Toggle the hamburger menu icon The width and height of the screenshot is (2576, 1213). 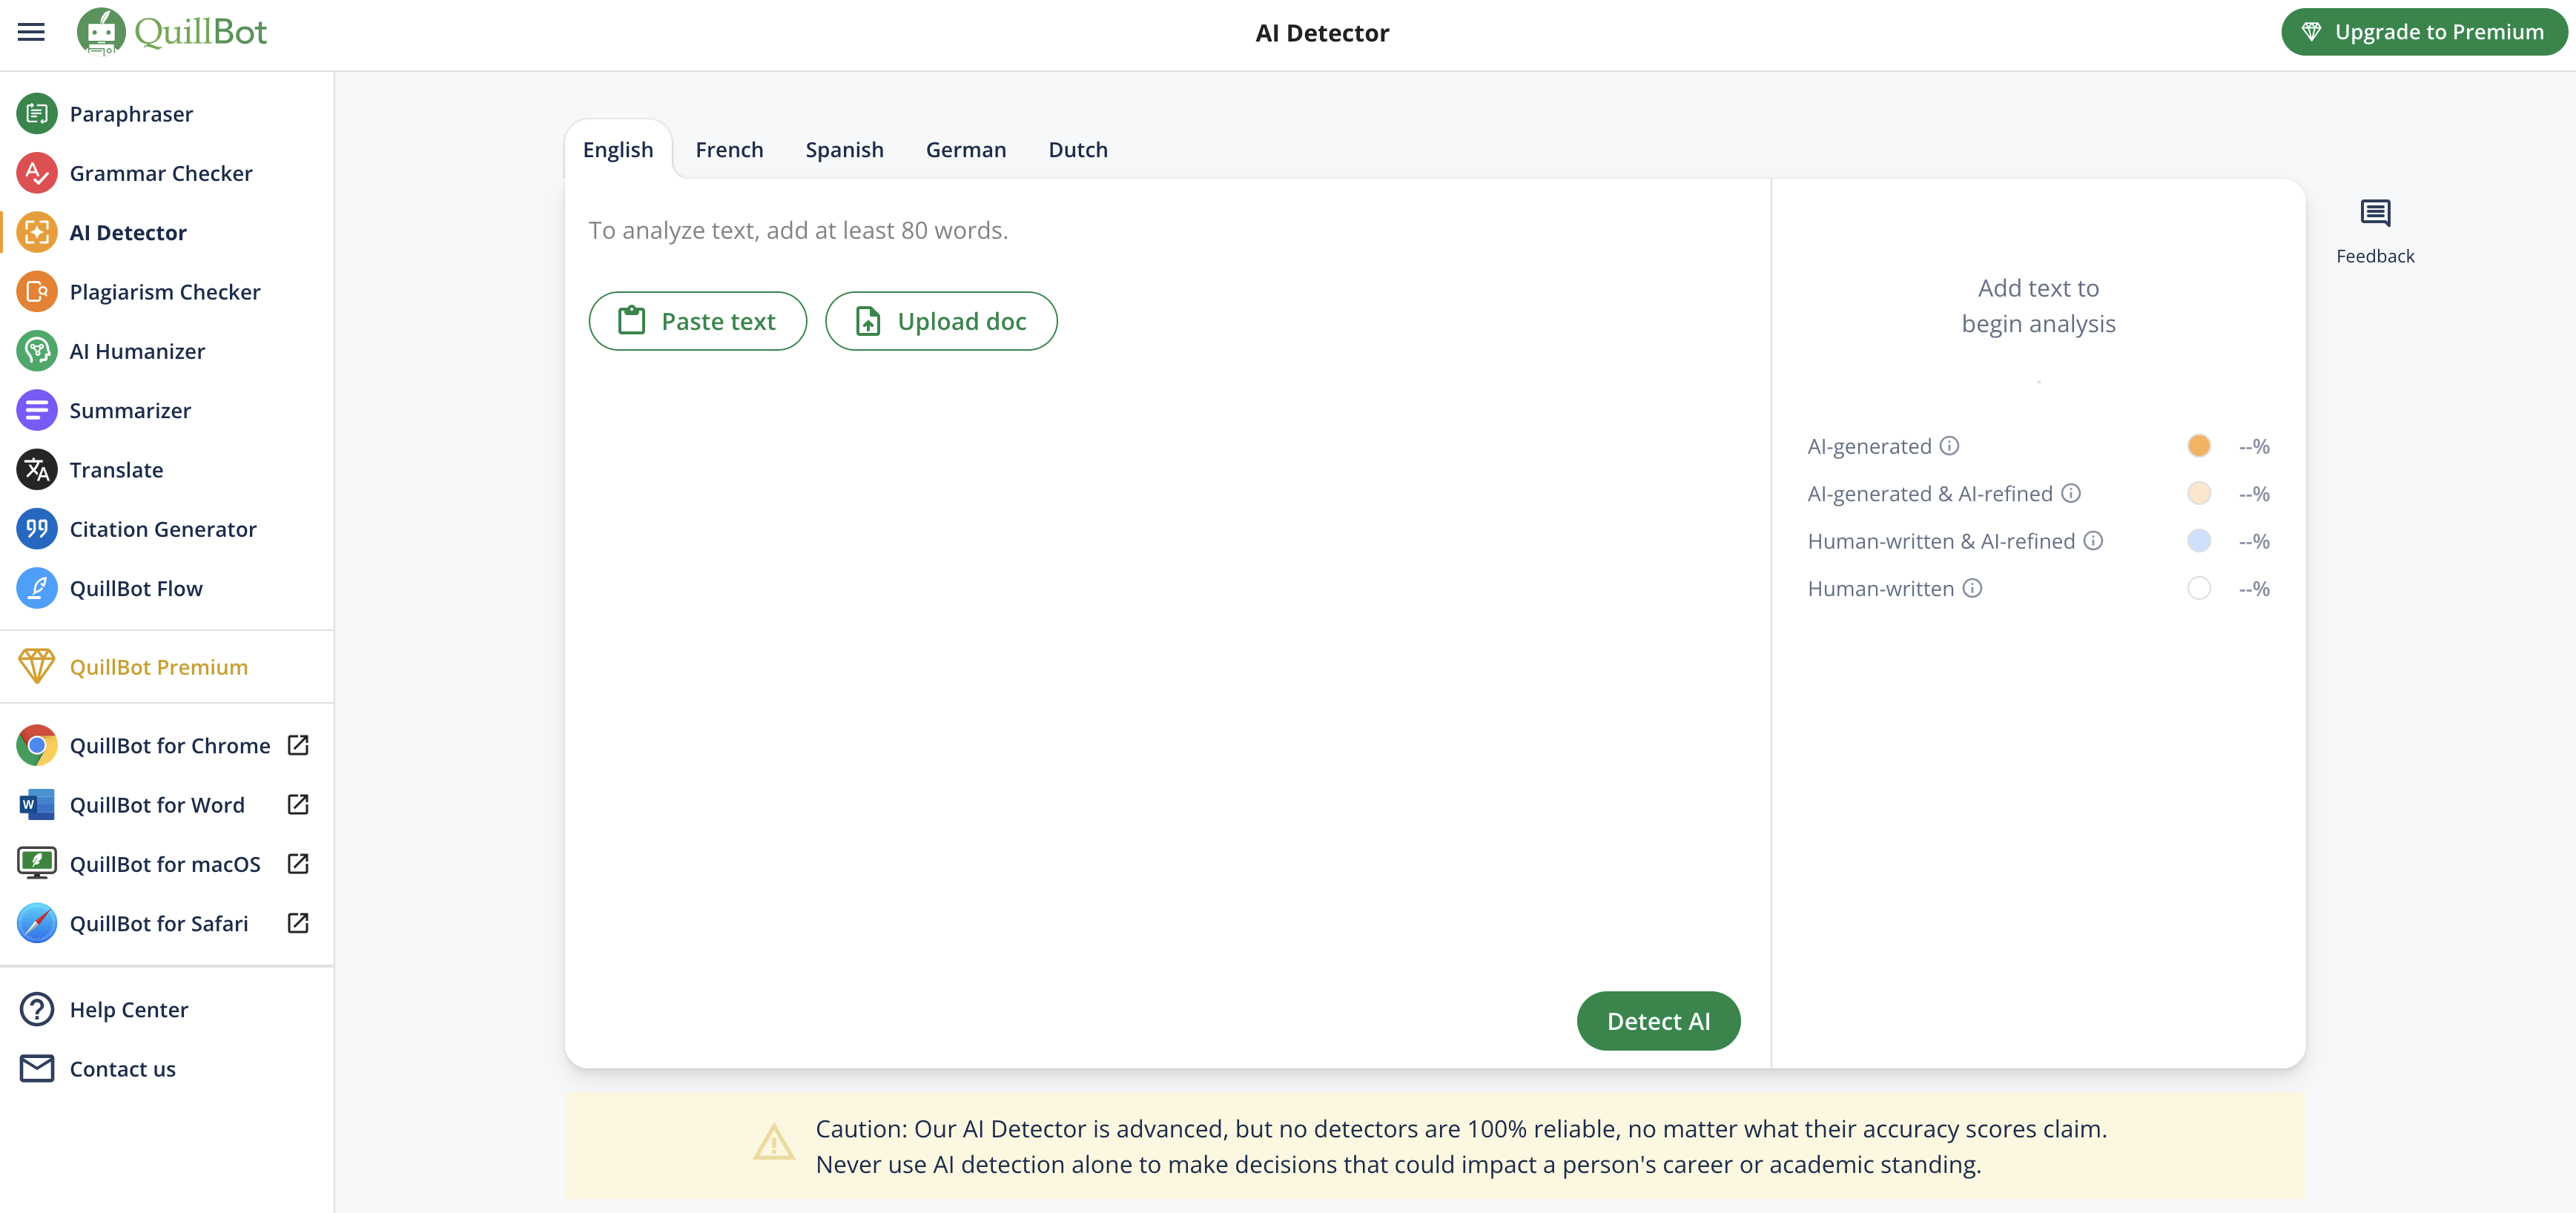point(31,32)
